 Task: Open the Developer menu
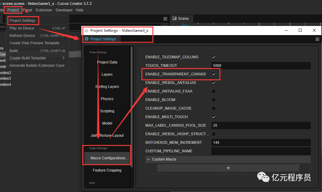64,10
